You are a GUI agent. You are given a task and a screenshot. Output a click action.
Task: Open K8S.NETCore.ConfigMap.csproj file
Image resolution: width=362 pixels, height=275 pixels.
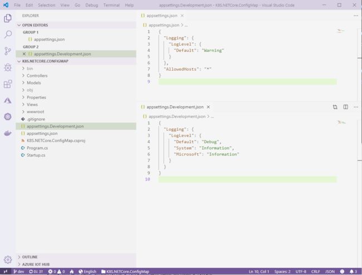(76, 141)
